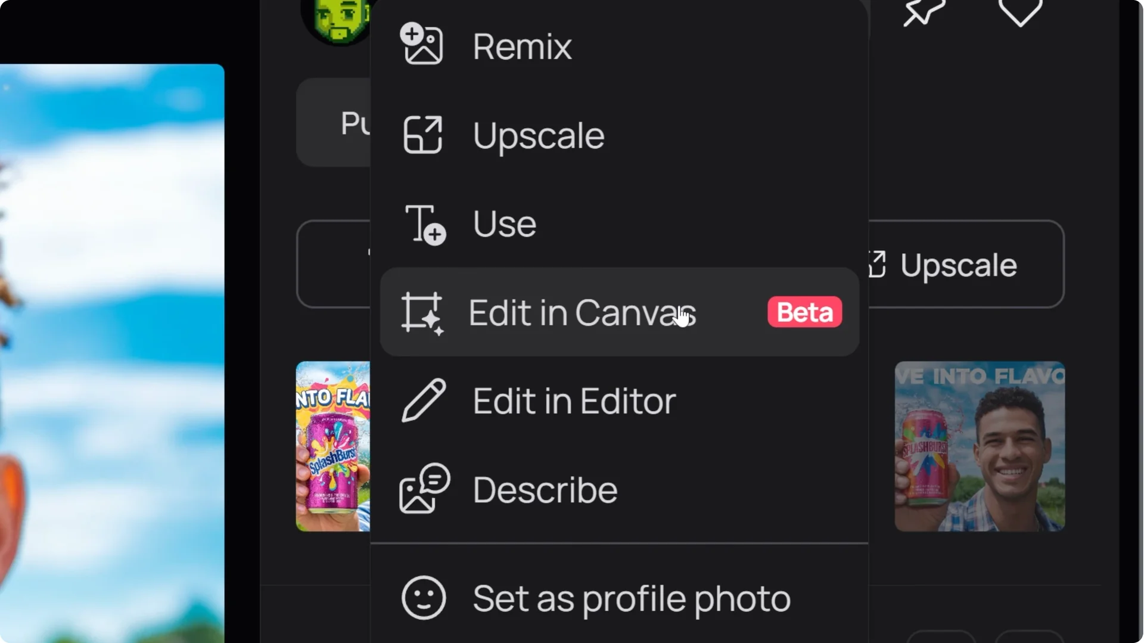Click the smiley icon beside Set as profile photo
The image size is (1144, 643).
tap(424, 597)
